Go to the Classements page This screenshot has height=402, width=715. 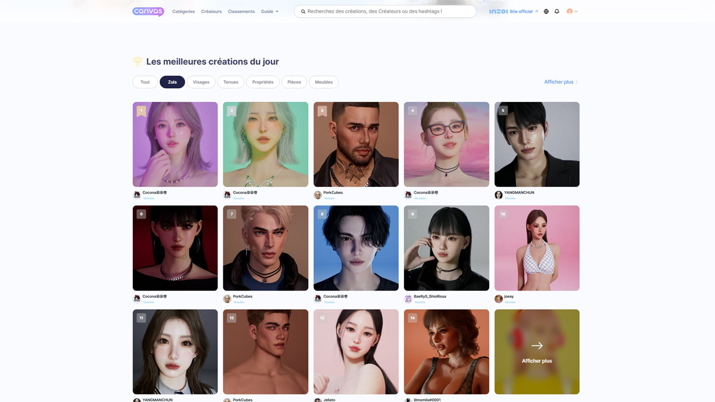coord(241,11)
